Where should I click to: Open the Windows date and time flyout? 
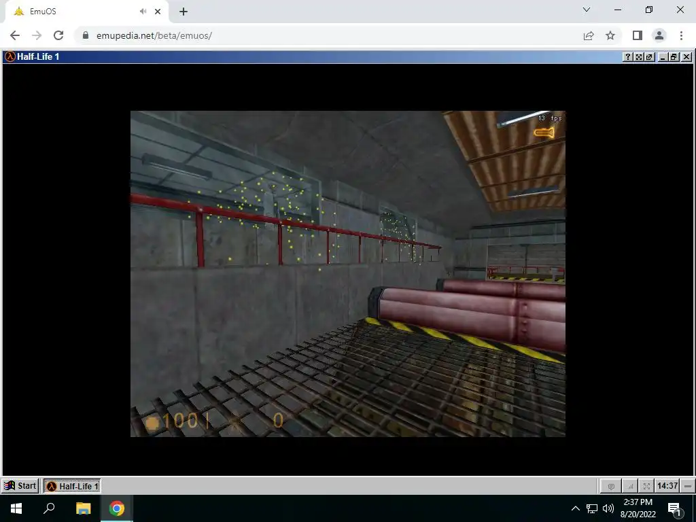click(x=638, y=508)
